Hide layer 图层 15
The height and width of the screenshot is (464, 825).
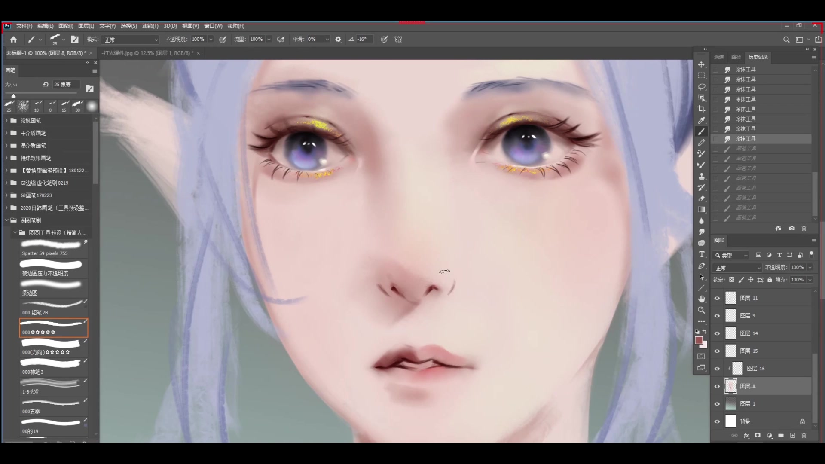click(717, 351)
